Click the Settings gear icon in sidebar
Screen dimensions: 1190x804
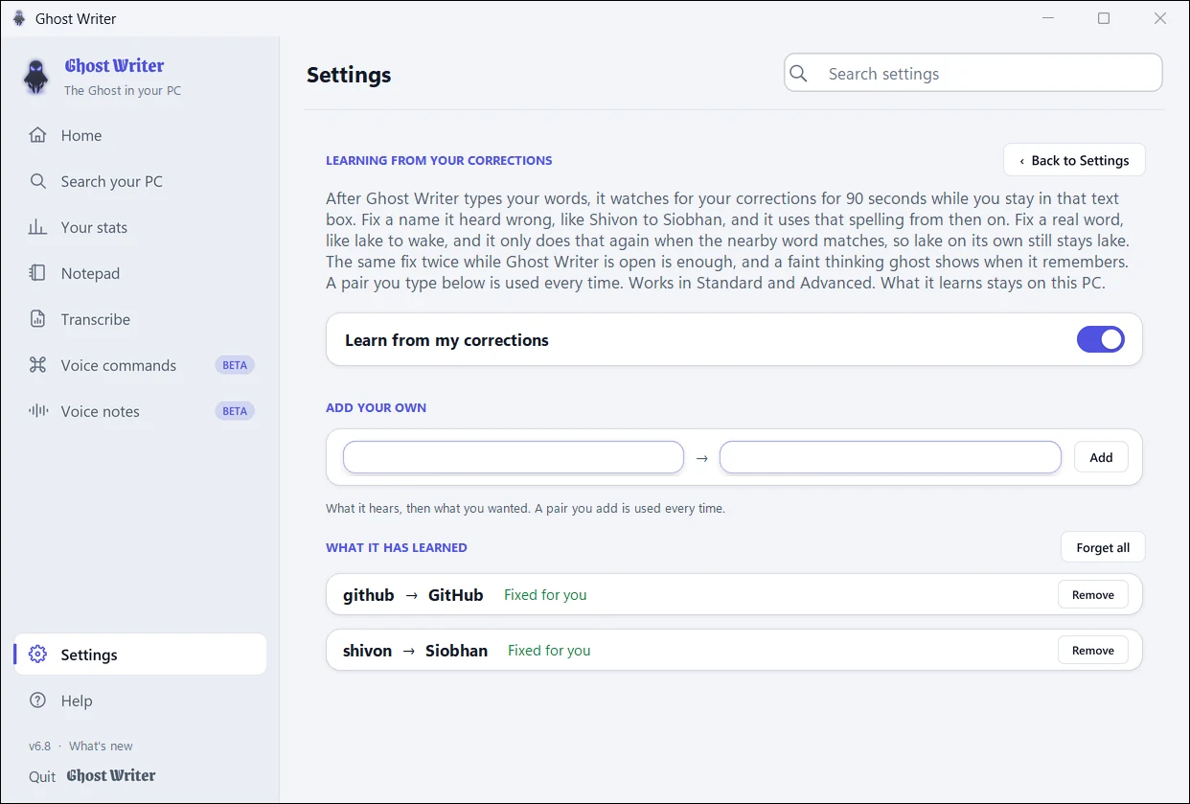37,655
